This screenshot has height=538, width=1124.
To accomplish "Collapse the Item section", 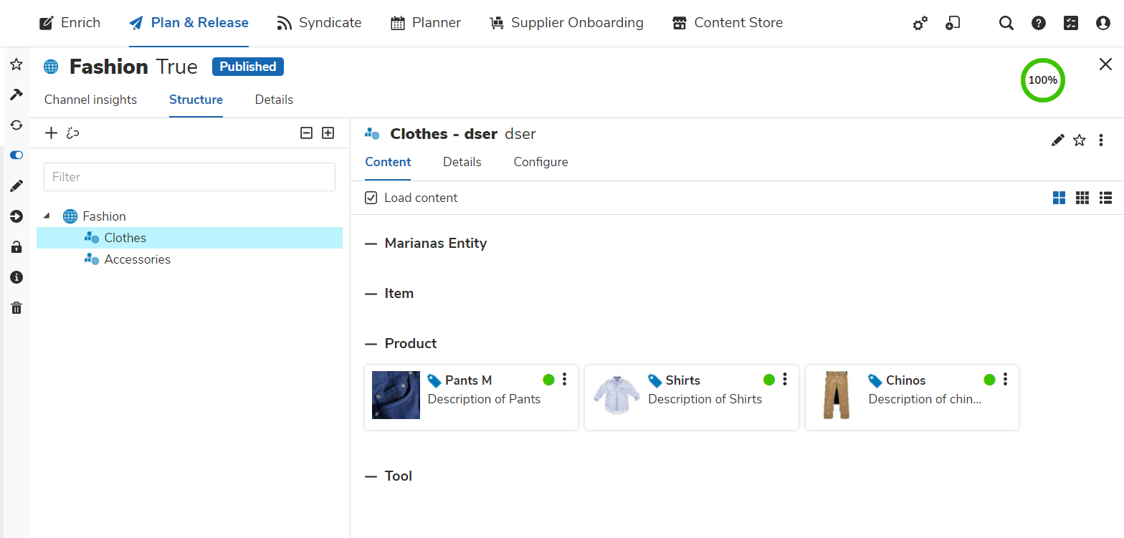I will click(x=371, y=294).
